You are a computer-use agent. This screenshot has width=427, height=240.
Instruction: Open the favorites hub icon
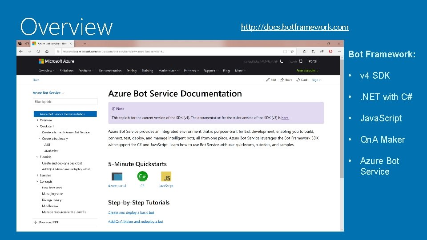pyautogui.click(x=304, y=51)
